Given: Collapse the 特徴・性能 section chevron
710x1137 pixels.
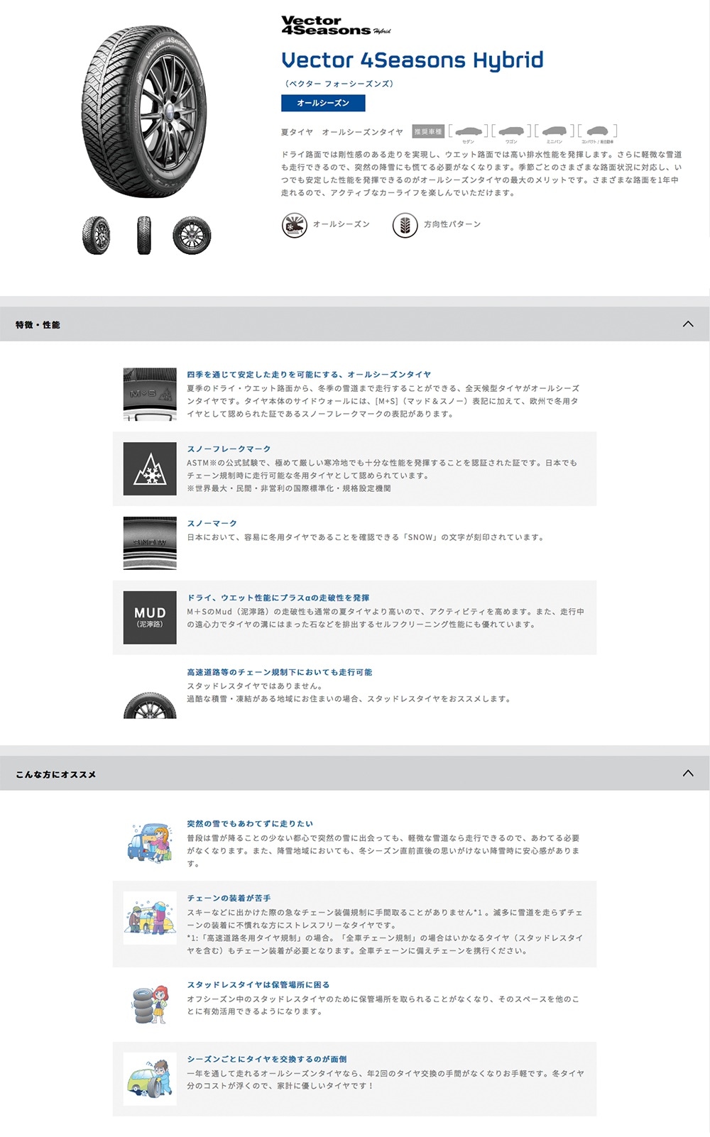Looking at the screenshot, I should point(688,324).
